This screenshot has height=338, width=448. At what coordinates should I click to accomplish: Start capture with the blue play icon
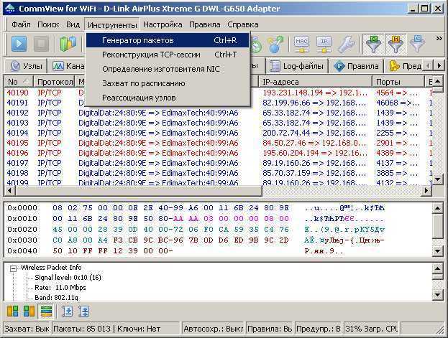(19, 44)
